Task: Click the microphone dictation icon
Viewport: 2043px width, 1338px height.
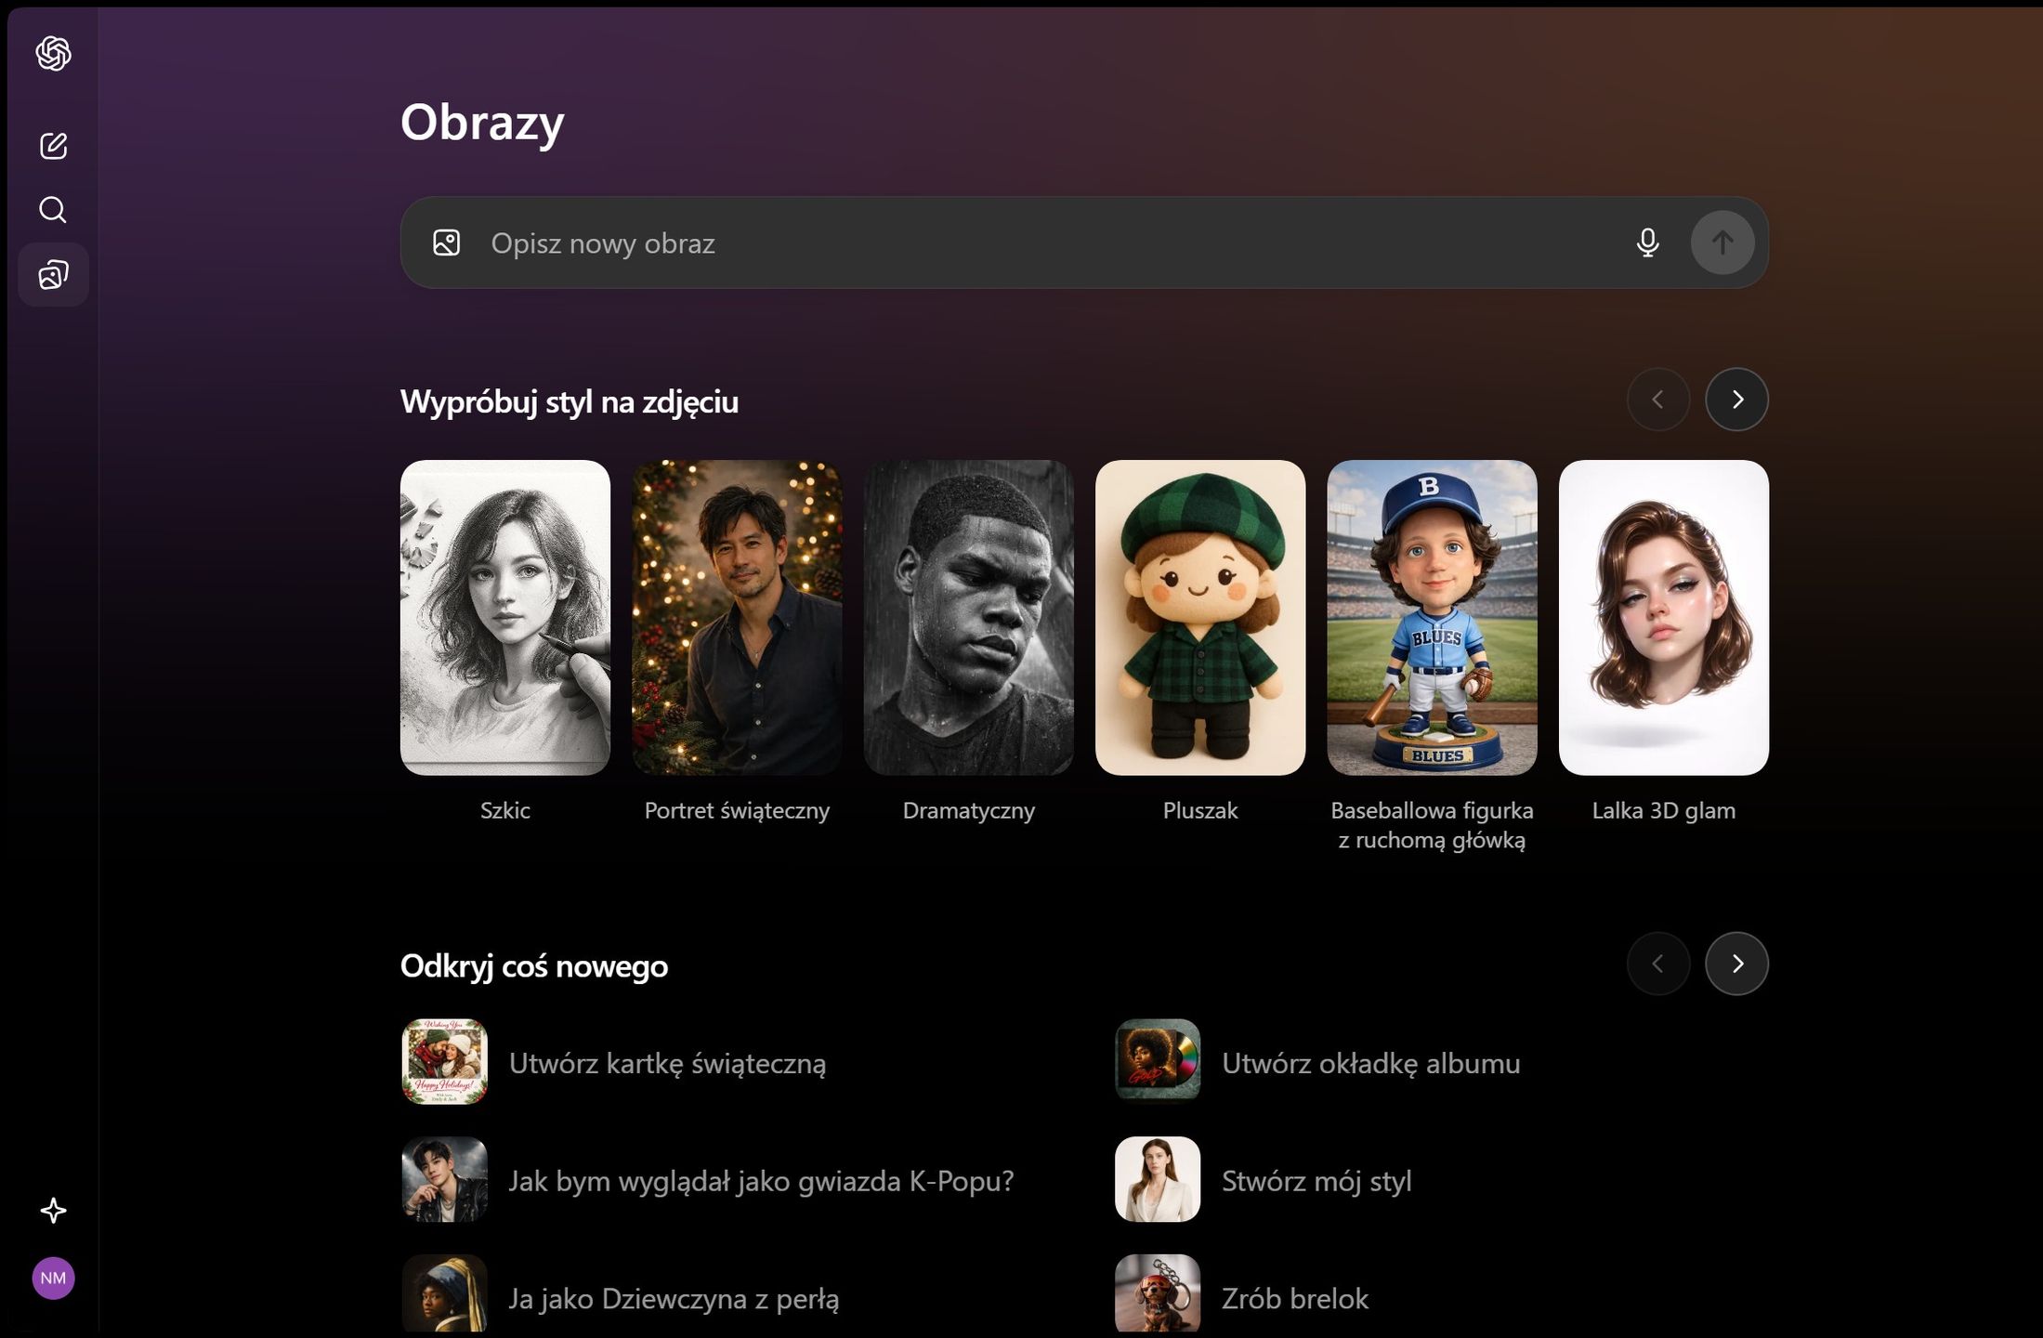Action: [x=1647, y=243]
